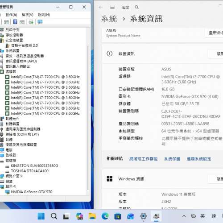
Task: Click the 裝置識別碼 value in Settings
Action: 191,114
